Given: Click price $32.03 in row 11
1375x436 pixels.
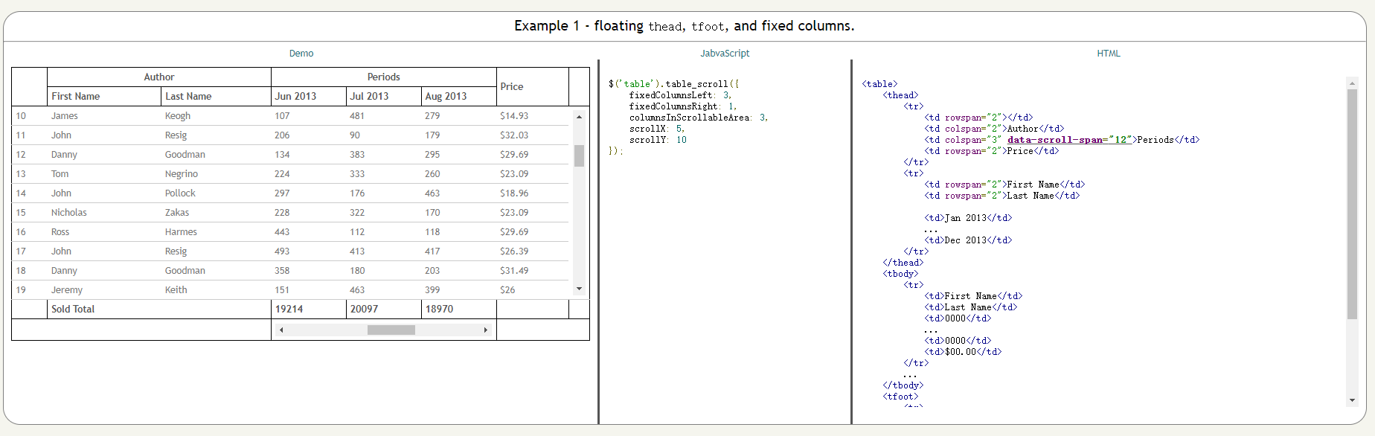Looking at the screenshot, I should (x=514, y=135).
